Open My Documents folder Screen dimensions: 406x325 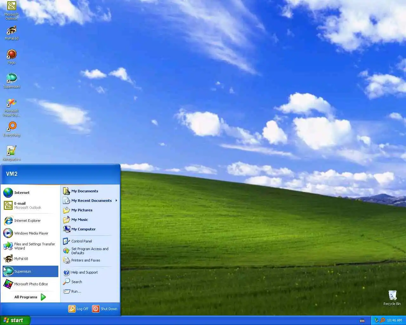tap(90, 191)
